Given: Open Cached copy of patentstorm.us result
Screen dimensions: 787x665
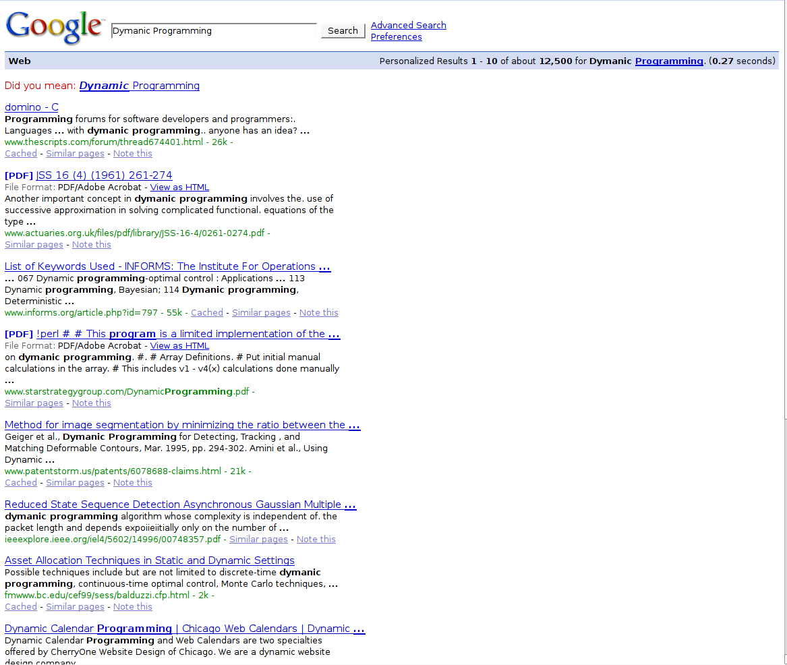Looking at the screenshot, I should 21,483.
